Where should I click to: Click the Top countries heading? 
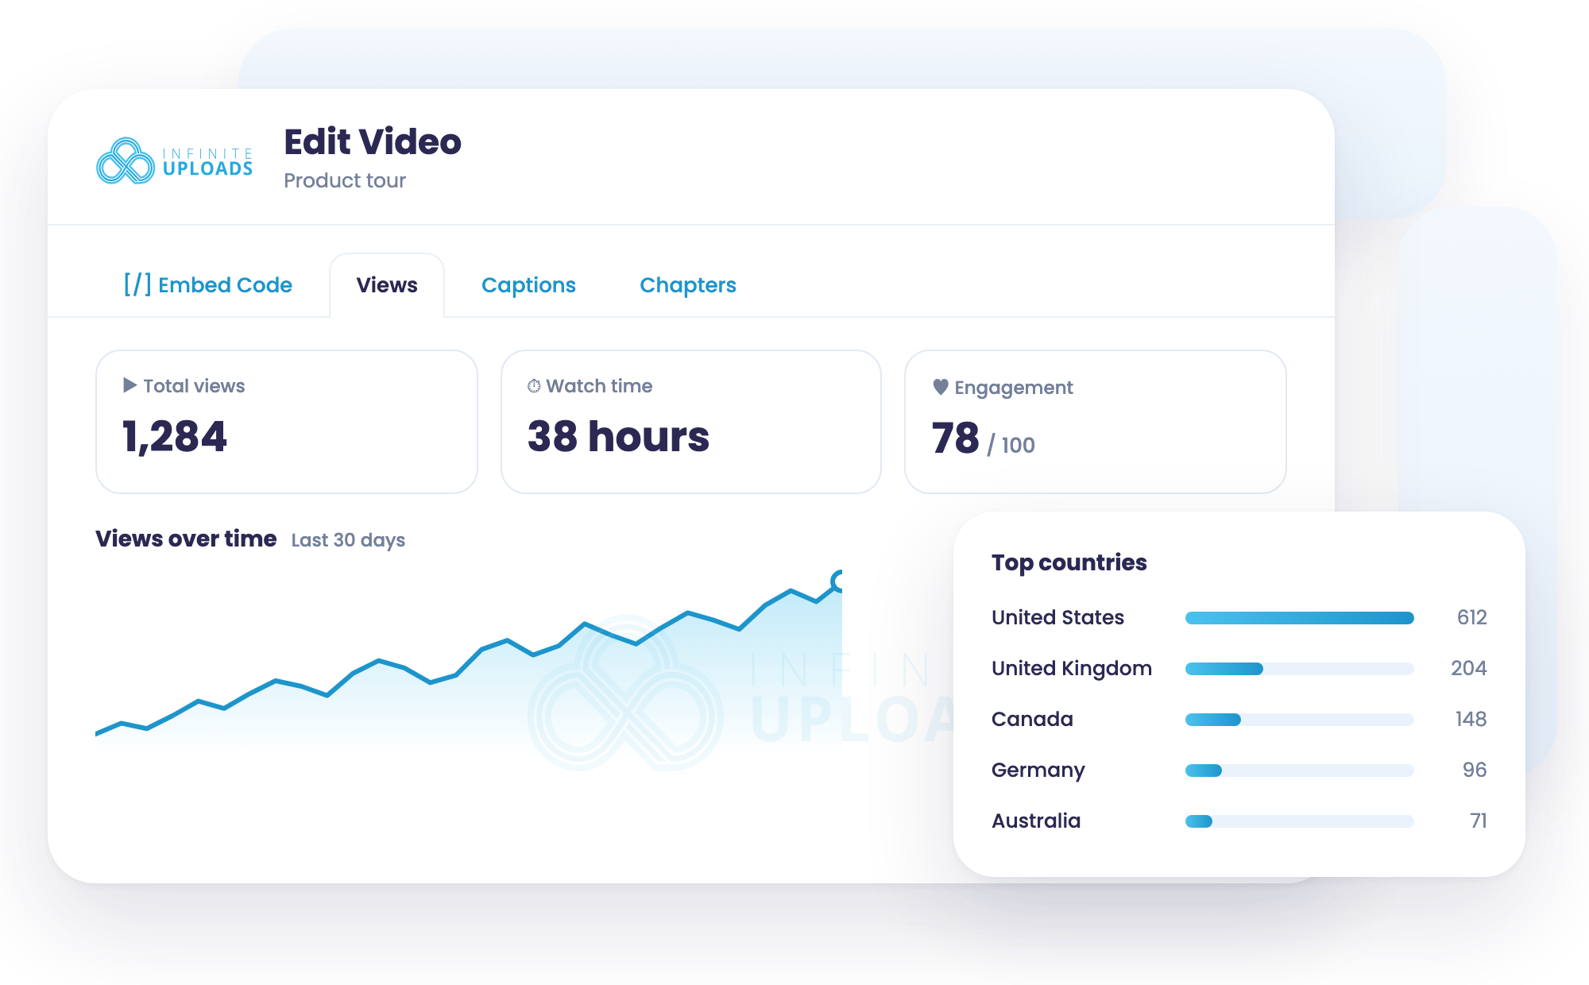click(x=1069, y=562)
